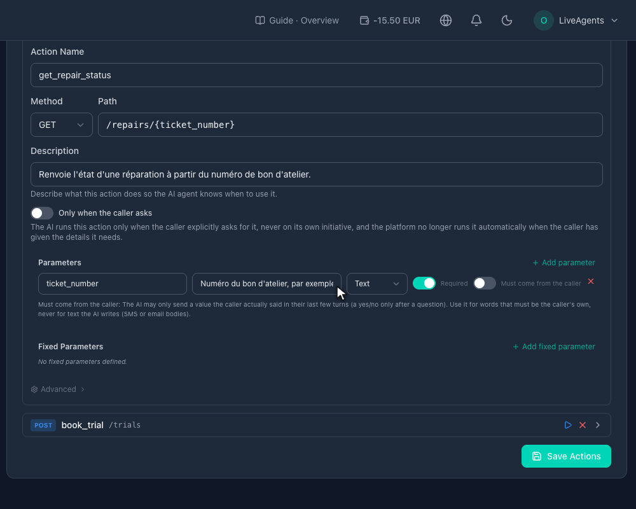Click the Advanced gear icon
Viewport: 636px width, 509px height.
[34, 389]
